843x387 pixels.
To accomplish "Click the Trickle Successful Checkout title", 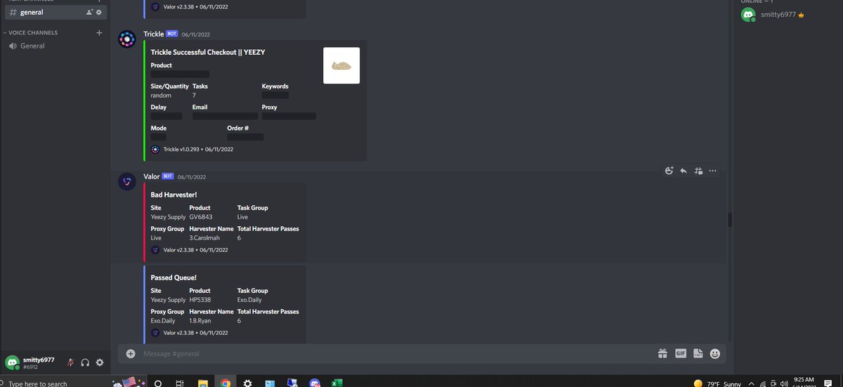I will tap(208, 52).
